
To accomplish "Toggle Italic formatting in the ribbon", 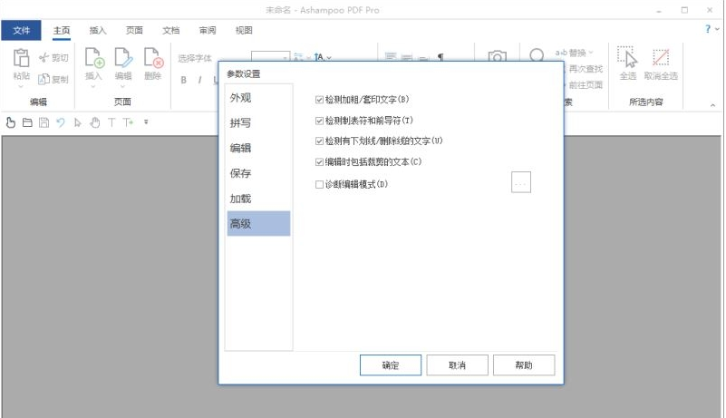I will click(x=199, y=80).
